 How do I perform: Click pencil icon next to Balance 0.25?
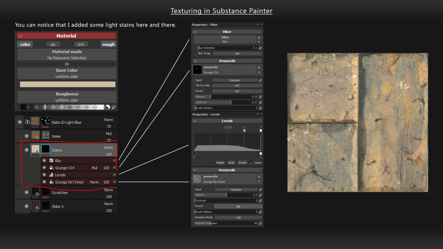click(x=260, y=97)
